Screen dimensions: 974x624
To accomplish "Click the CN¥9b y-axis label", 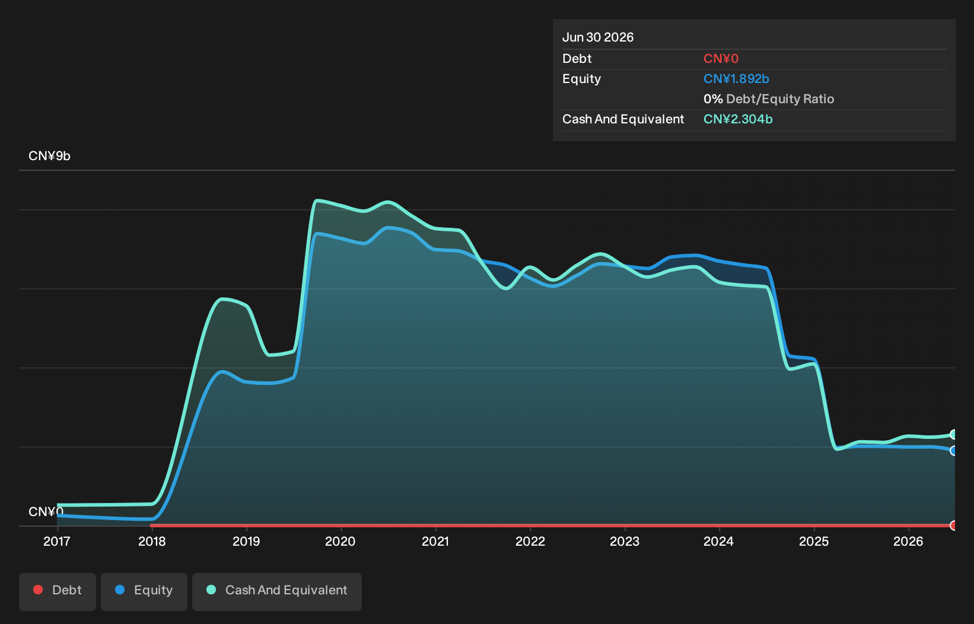I will 50,156.
